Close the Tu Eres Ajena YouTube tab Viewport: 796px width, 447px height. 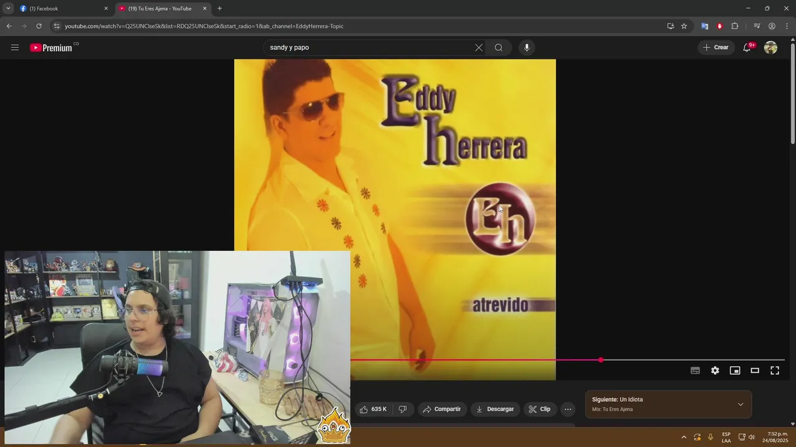pyautogui.click(x=205, y=9)
